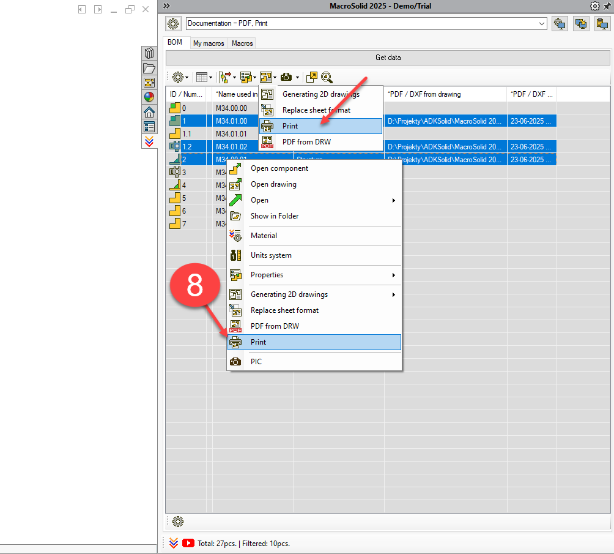Expand the table columns dropdown arrow
614x554 pixels.
(210, 78)
